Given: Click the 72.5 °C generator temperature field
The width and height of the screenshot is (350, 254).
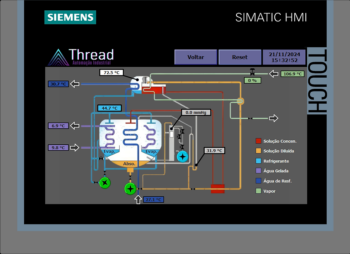Looking at the screenshot, I should click(x=111, y=73).
